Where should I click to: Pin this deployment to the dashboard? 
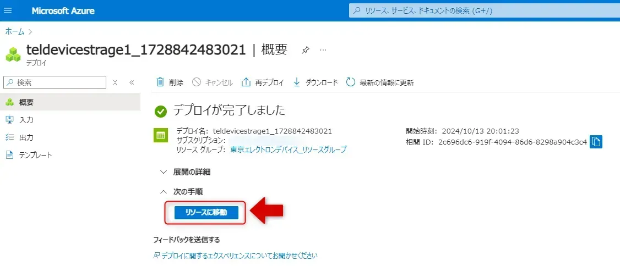click(x=305, y=50)
